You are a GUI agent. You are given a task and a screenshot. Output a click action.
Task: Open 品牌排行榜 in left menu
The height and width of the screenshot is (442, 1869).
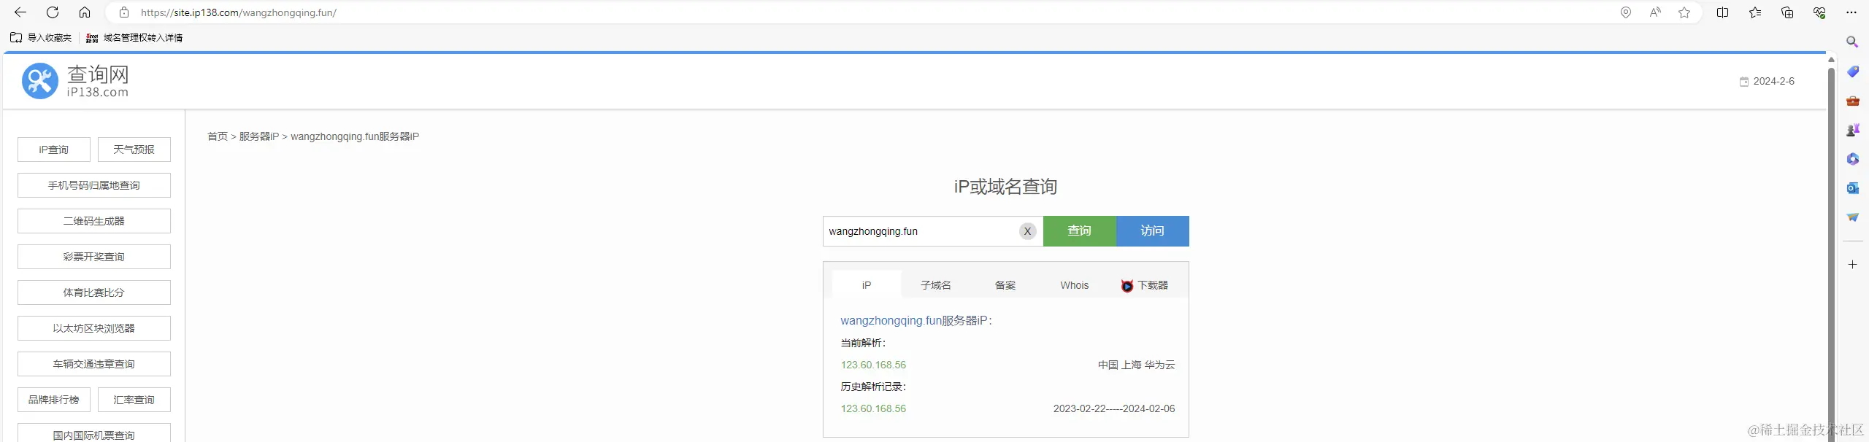pos(54,400)
